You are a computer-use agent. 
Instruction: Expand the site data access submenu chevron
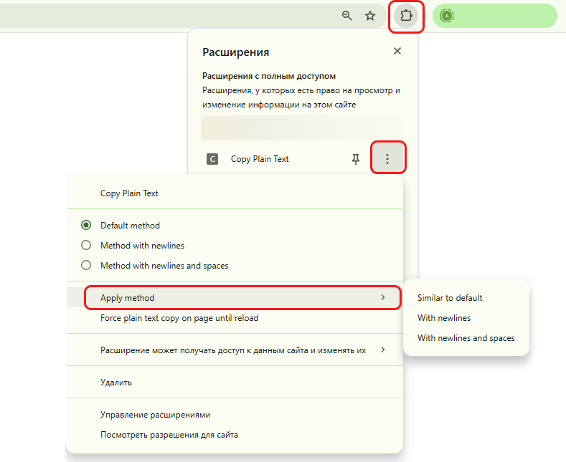[383, 350]
